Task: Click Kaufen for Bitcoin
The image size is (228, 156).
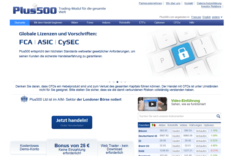Action: click(x=176, y=131)
